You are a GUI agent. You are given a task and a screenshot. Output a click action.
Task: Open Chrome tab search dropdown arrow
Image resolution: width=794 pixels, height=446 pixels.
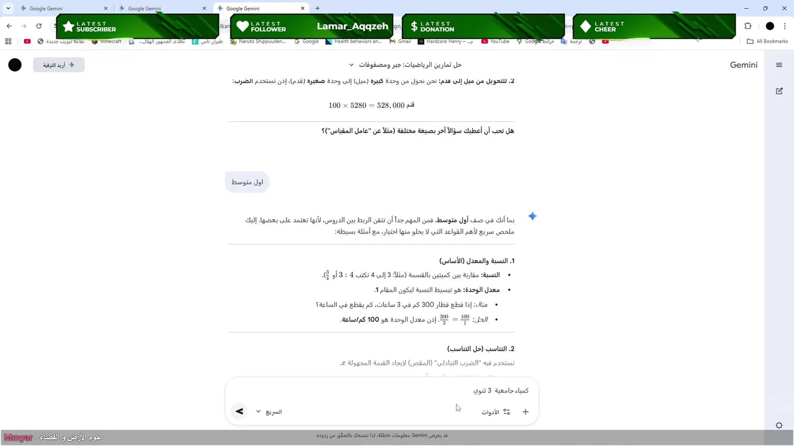(x=8, y=9)
